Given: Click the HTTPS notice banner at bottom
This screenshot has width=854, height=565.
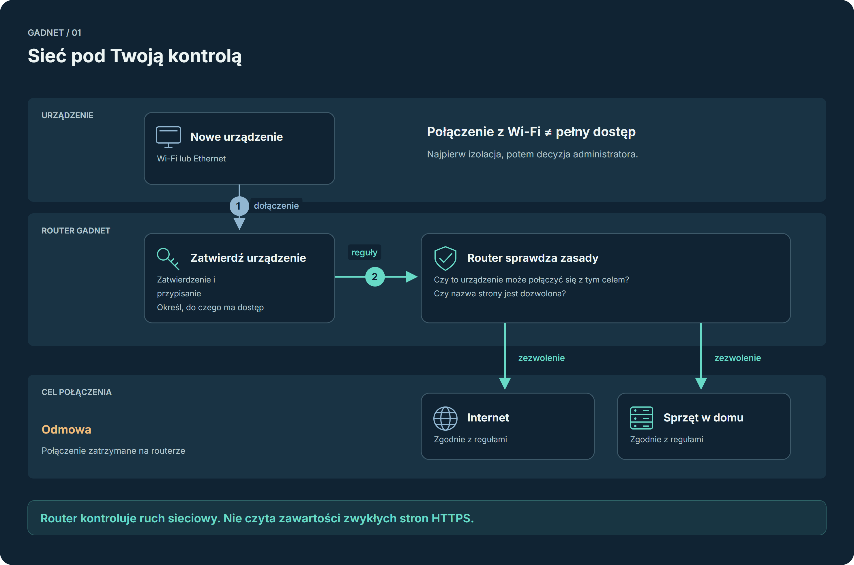Looking at the screenshot, I should coord(427,518).
